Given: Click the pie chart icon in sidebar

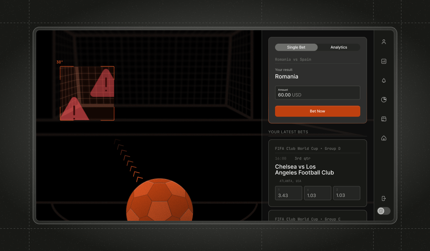Looking at the screenshot, I should [383, 100].
